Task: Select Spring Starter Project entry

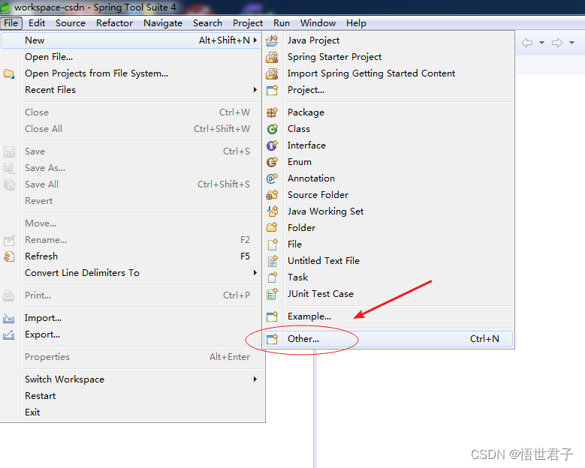Action: (x=388, y=57)
